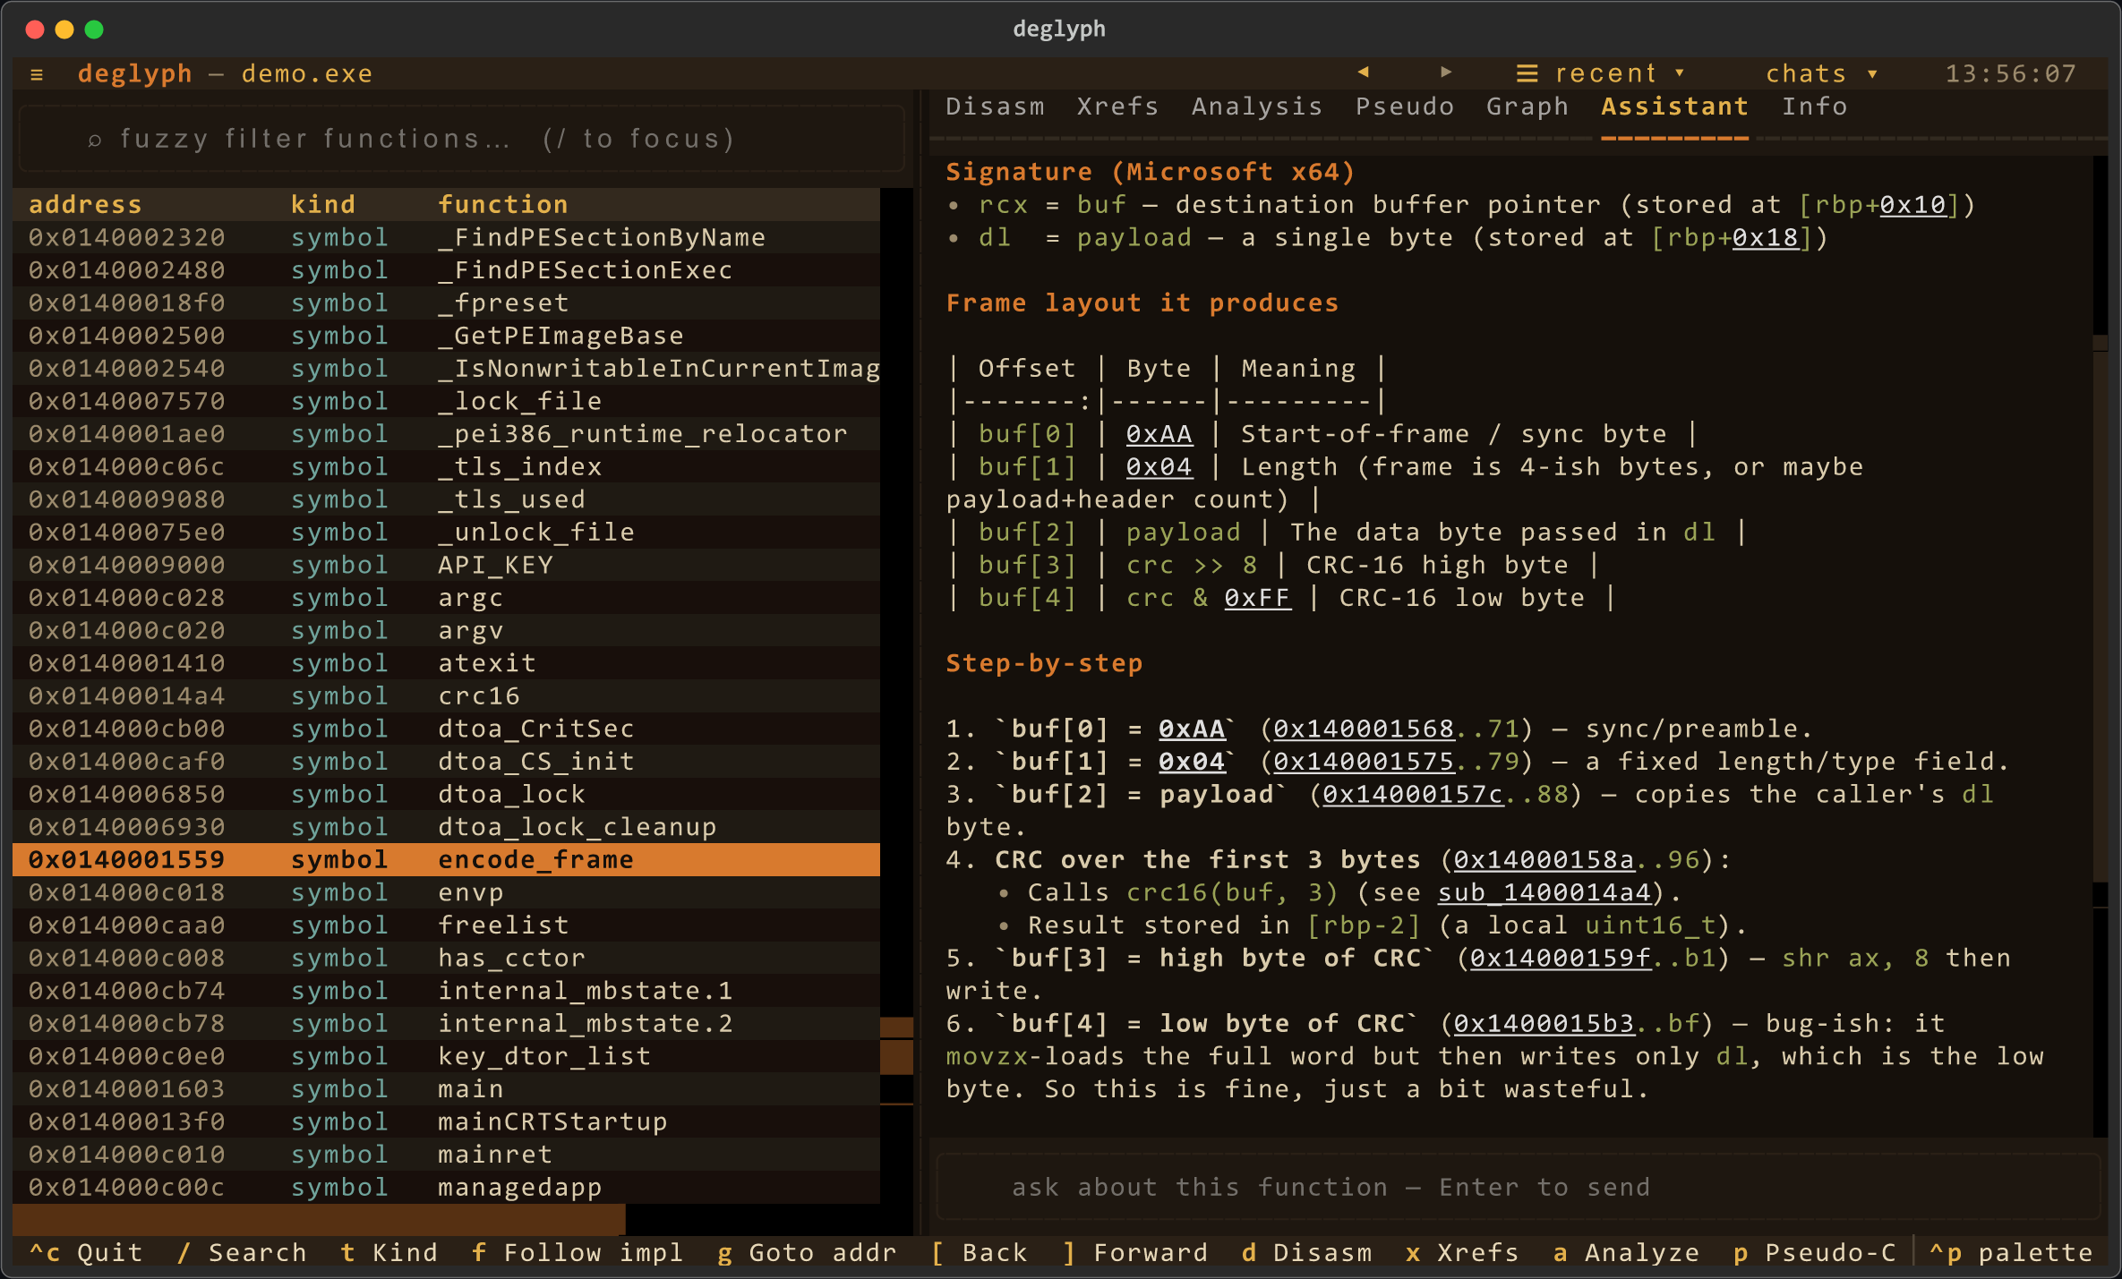
Task: Select the _pei386_runtime_relocator row
Action: pyautogui.click(x=446, y=434)
